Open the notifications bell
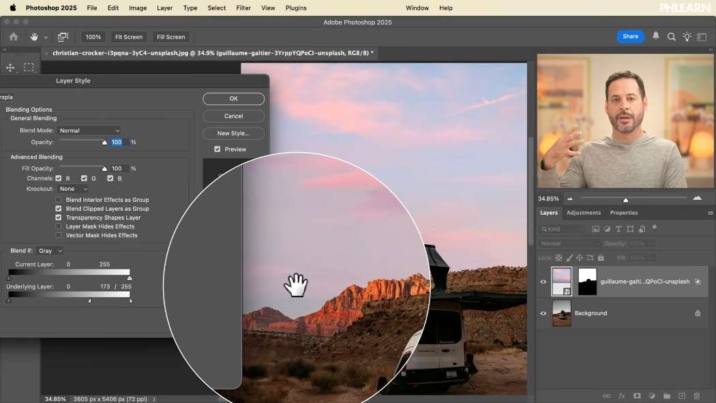Screen dimensions: 716x403 [656, 36]
